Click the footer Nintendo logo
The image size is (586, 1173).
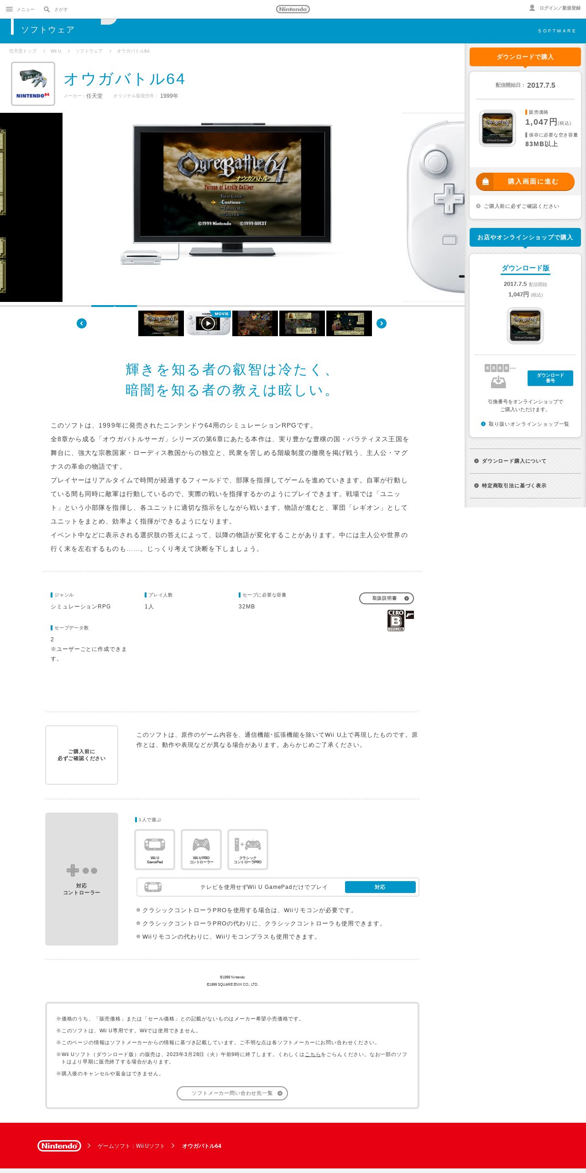tap(59, 1146)
